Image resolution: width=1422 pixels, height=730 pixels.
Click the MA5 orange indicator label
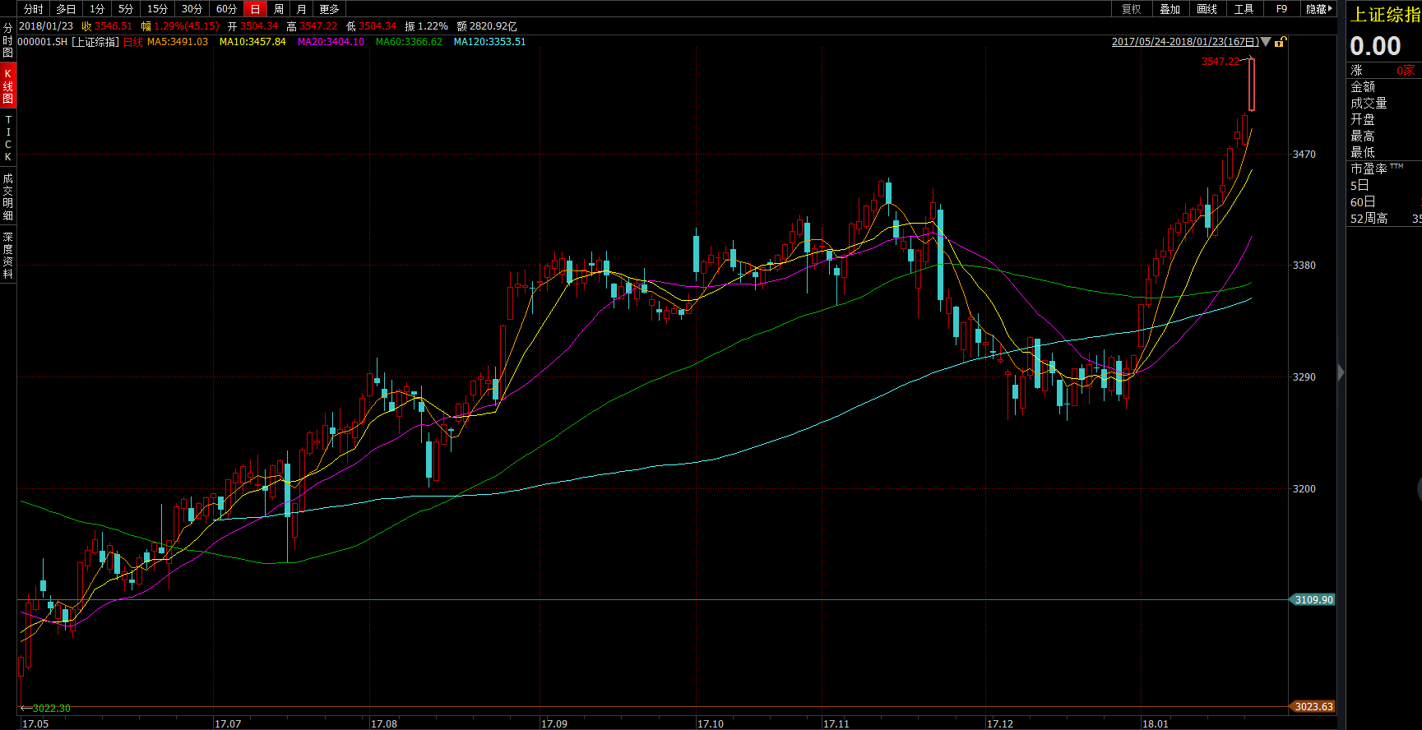178,42
